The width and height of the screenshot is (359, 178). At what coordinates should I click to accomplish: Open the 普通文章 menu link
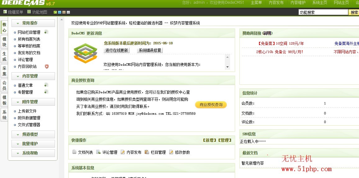[x=25, y=85]
